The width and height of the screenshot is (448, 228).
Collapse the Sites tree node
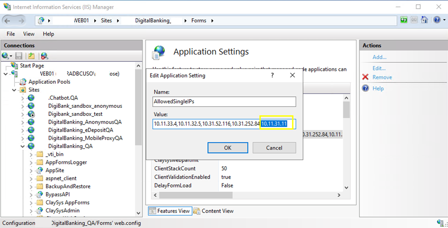coord(14,90)
